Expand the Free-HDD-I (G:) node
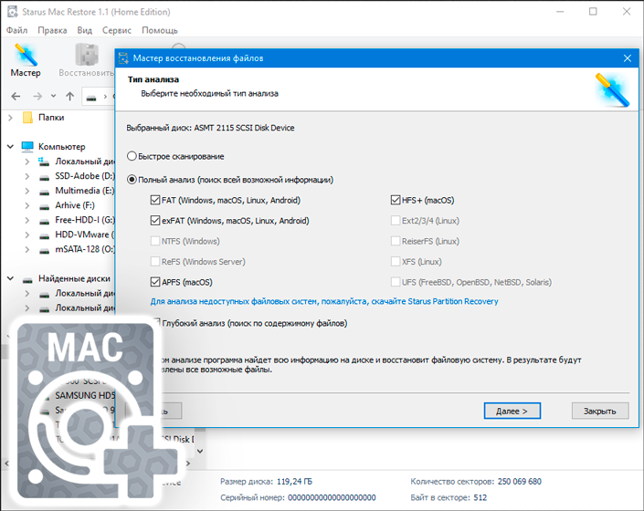644x511 pixels. pyautogui.click(x=26, y=221)
